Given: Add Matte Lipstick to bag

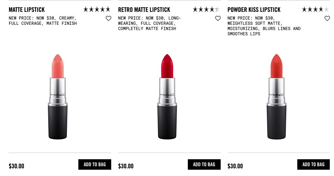Looking at the screenshot, I should tap(95, 164).
